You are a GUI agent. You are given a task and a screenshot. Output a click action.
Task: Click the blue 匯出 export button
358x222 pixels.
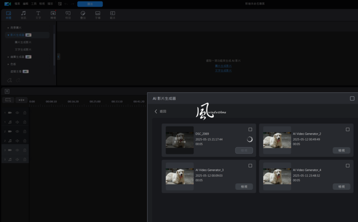tap(90, 3)
